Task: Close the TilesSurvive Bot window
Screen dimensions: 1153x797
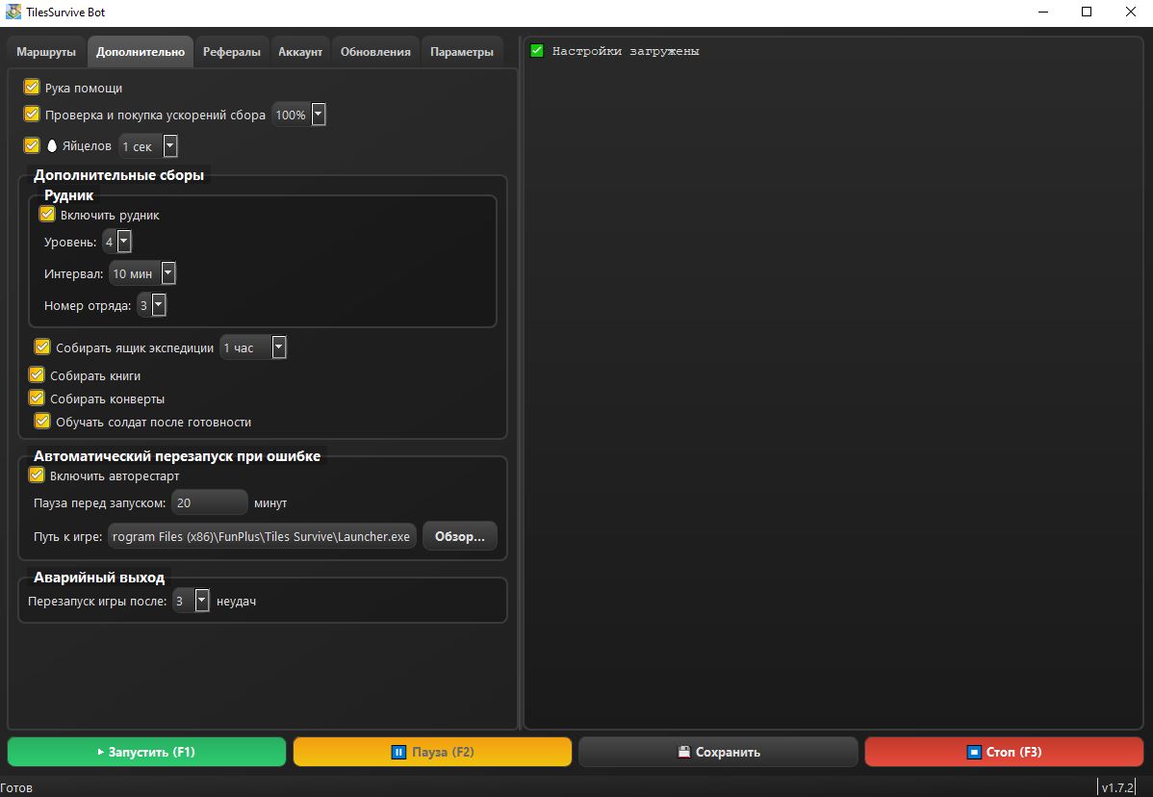Action: pos(1131,12)
